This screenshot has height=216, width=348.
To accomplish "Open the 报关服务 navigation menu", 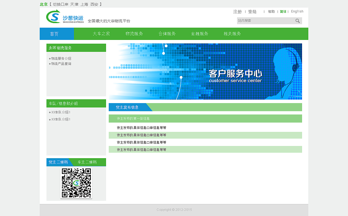I will [x=232, y=34].
